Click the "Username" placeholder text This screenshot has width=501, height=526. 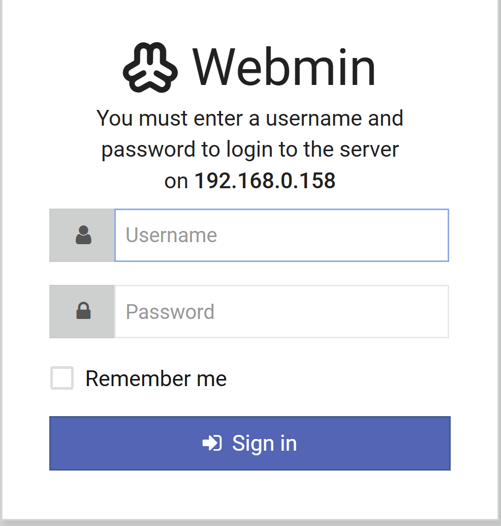(x=171, y=236)
